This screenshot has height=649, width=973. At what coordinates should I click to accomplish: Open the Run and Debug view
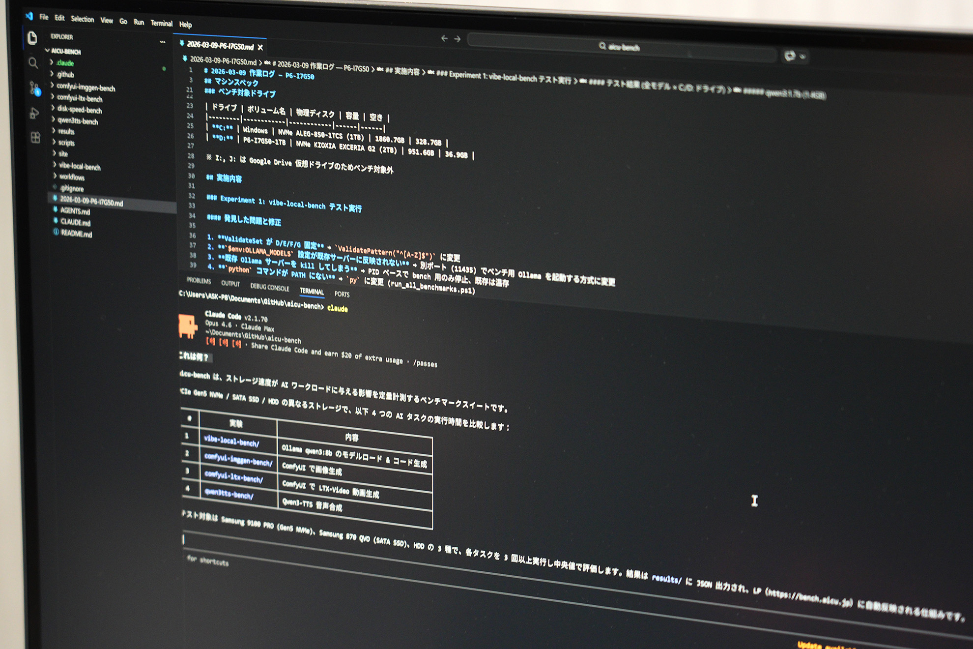(34, 113)
